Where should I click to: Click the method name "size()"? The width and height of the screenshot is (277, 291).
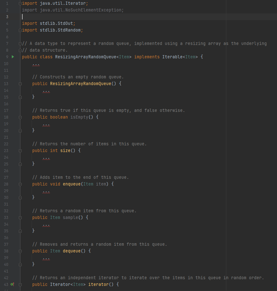tap(68, 150)
